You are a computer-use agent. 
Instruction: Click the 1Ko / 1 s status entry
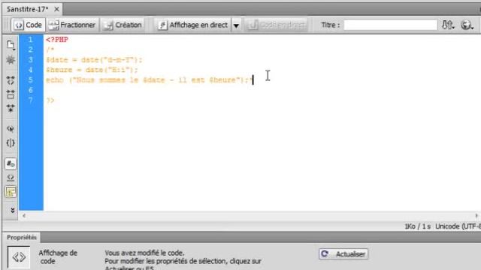click(x=417, y=226)
